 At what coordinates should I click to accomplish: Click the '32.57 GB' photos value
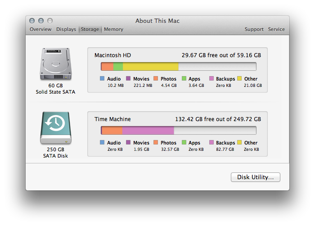coord(170,149)
